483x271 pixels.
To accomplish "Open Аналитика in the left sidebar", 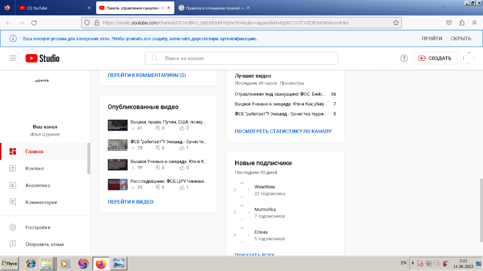I will point(37,185).
